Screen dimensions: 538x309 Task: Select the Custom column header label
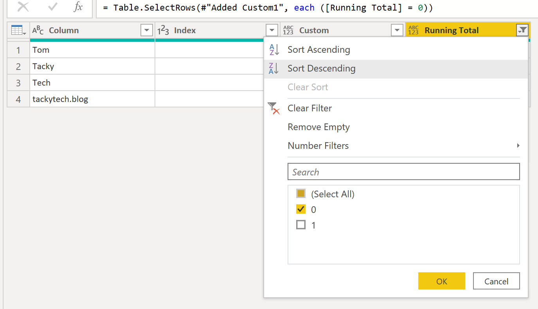tap(314, 30)
